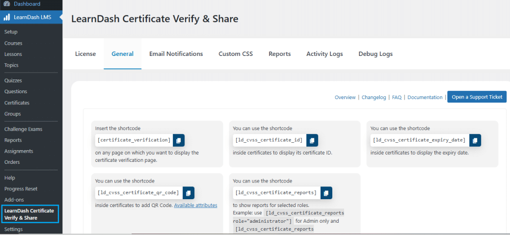Switch to the License tab
Viewport: 510px width, 235px height.
[x=85, y=54]
